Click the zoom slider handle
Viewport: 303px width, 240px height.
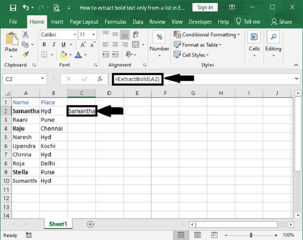[251, 235]
